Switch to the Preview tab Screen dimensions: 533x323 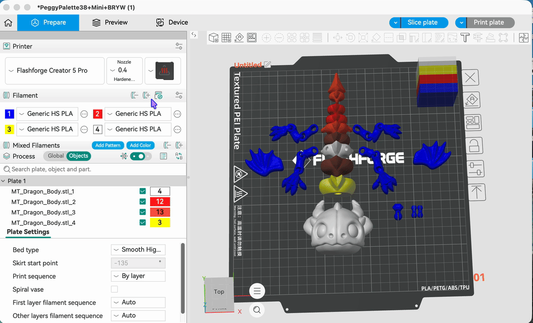(110, 22)
